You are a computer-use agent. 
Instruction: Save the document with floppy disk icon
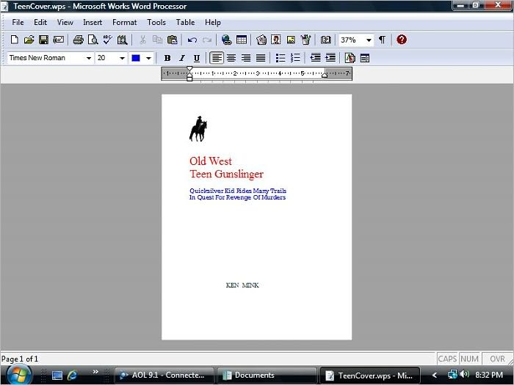(43, 40)
